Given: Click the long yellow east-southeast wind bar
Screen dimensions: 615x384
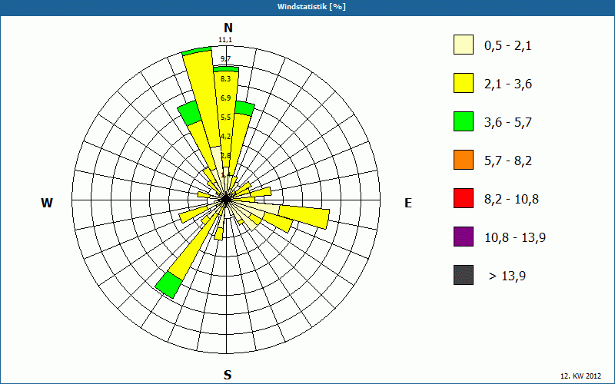Looking at the screenshot, I should tap(303, 217).
